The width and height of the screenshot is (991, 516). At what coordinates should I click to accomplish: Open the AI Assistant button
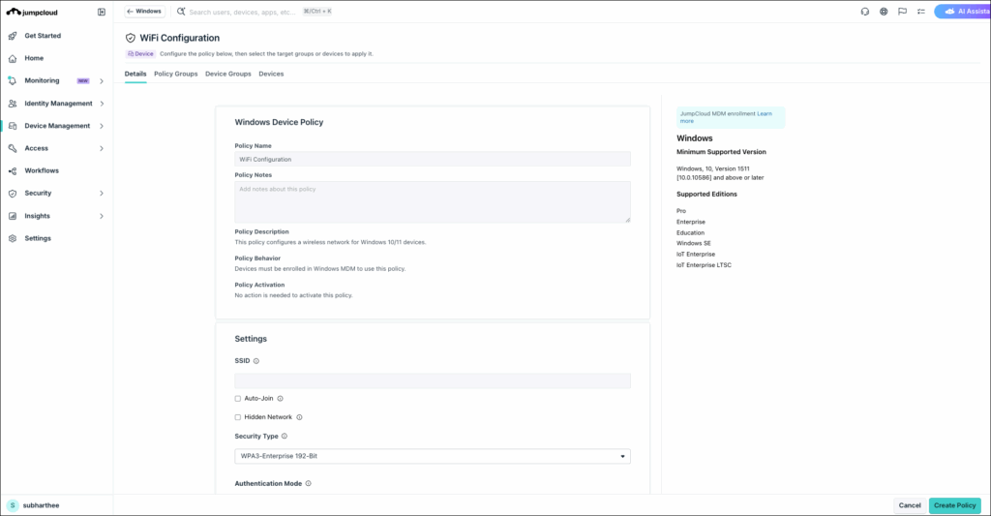click(x=963, y=12)
